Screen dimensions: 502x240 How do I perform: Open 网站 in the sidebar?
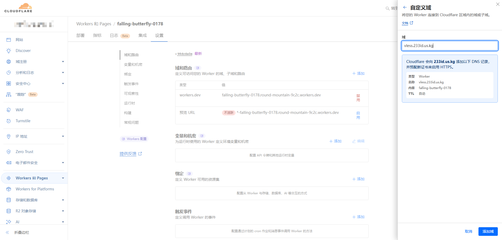[x=19, y=40]
